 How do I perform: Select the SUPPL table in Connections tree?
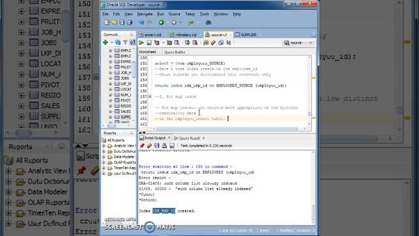[x=123, y=117]
